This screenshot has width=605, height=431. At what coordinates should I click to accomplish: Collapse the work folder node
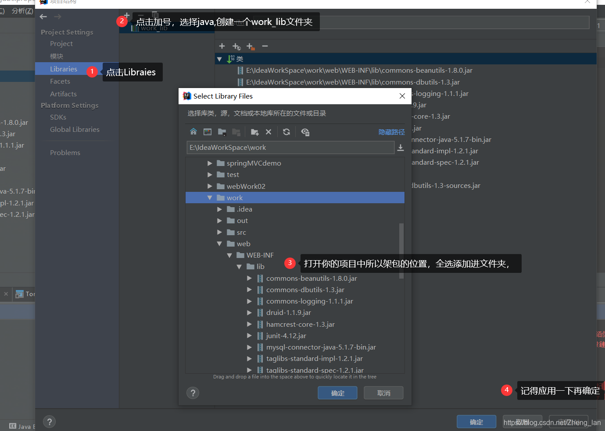click(x=210, y=198)
